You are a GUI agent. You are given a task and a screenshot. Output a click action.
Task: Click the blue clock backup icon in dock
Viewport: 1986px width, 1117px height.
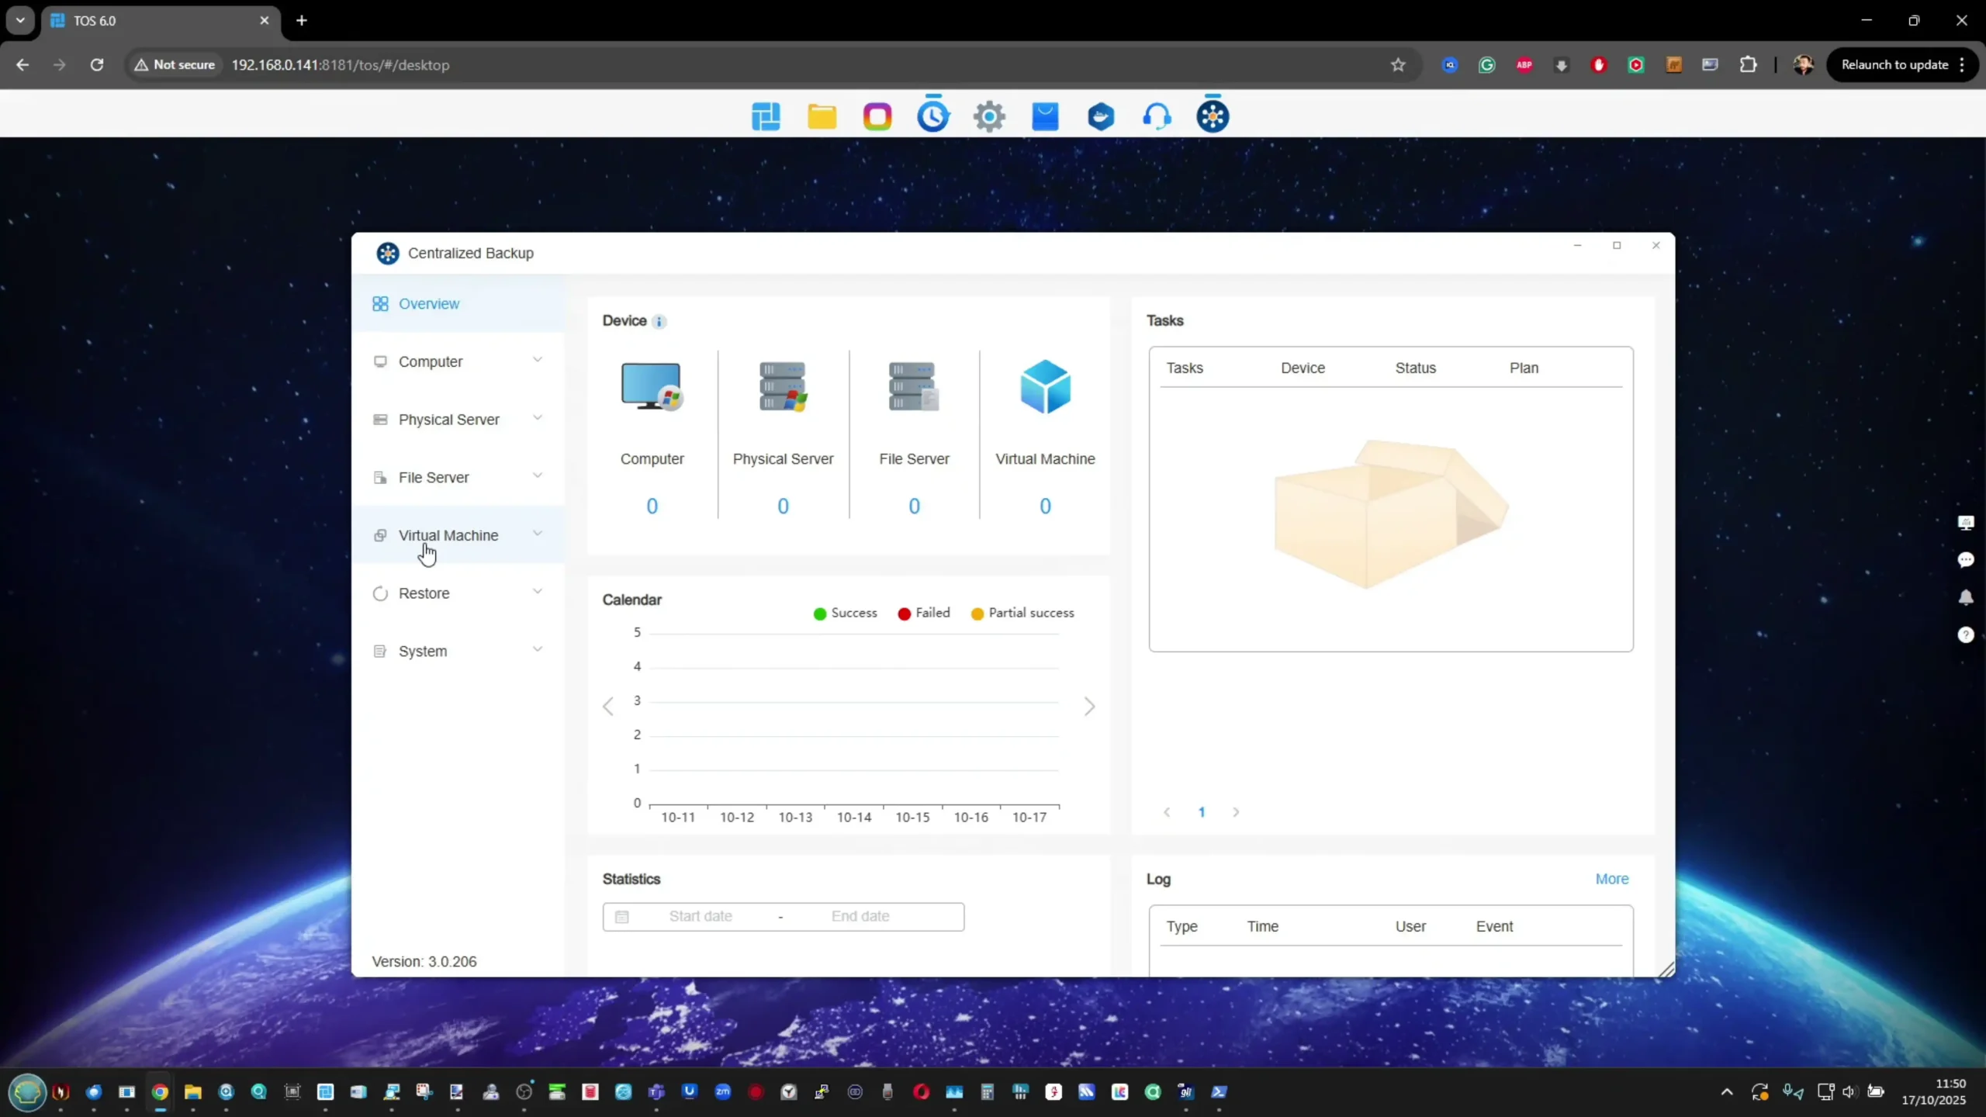pyautogui.click(x=932, y=116)
